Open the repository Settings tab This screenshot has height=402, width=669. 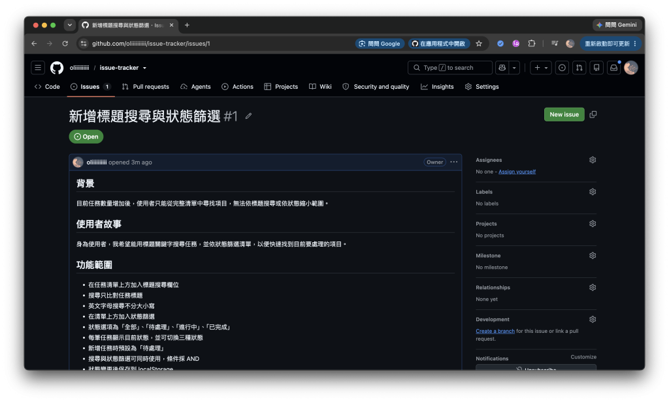[481, 87]
